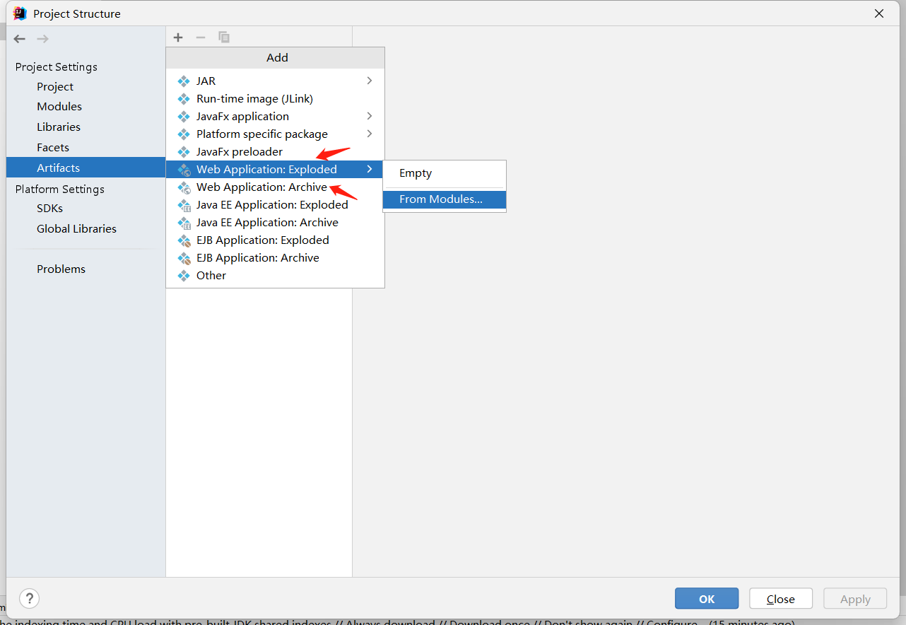Close the Project Structure window
This screenshot has height=625, width=906.
(x=879, y=13)
